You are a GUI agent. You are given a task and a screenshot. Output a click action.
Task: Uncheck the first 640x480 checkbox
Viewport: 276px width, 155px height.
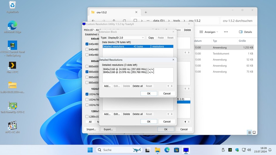tap(87, 44)
